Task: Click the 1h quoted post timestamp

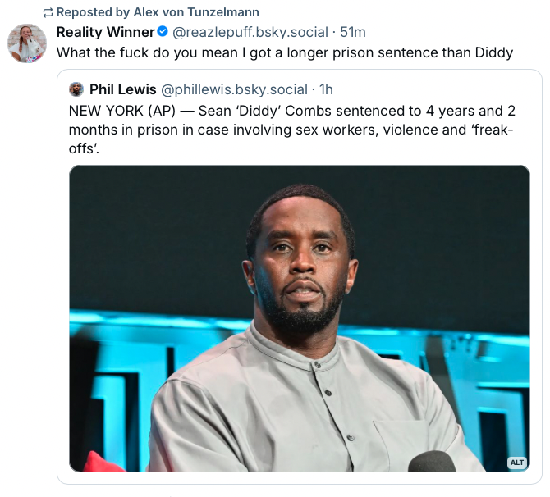Action: [326, 89]
